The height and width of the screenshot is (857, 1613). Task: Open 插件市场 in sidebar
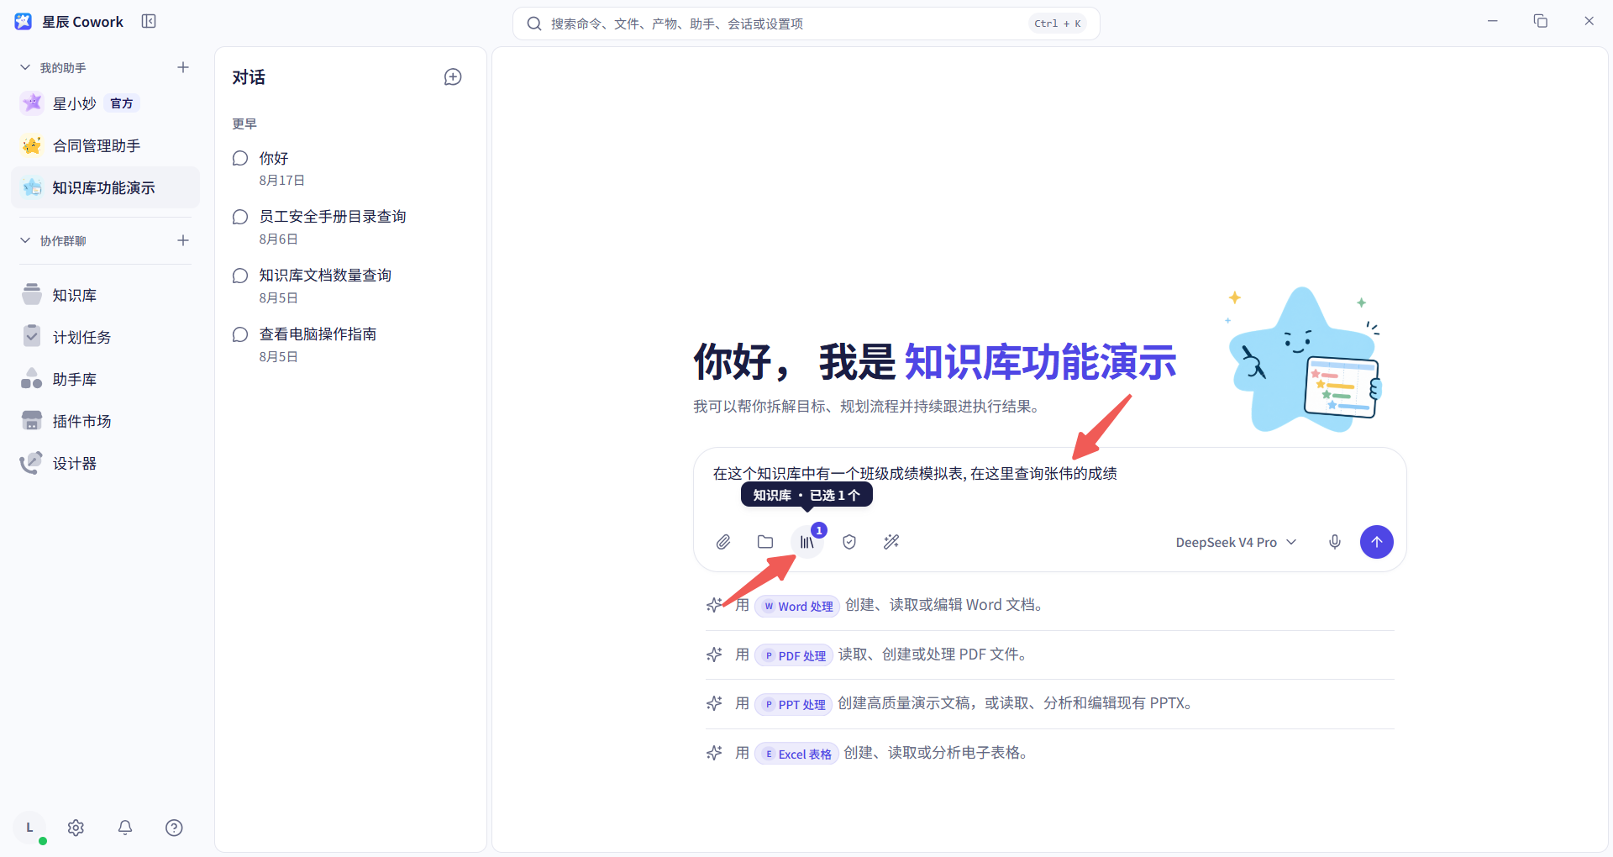point(106,421)
